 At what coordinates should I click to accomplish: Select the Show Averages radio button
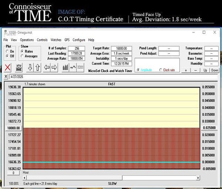pyautogui.click(x=22, y=56)
